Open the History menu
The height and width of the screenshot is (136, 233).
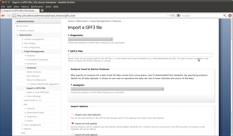pos(25,6)
